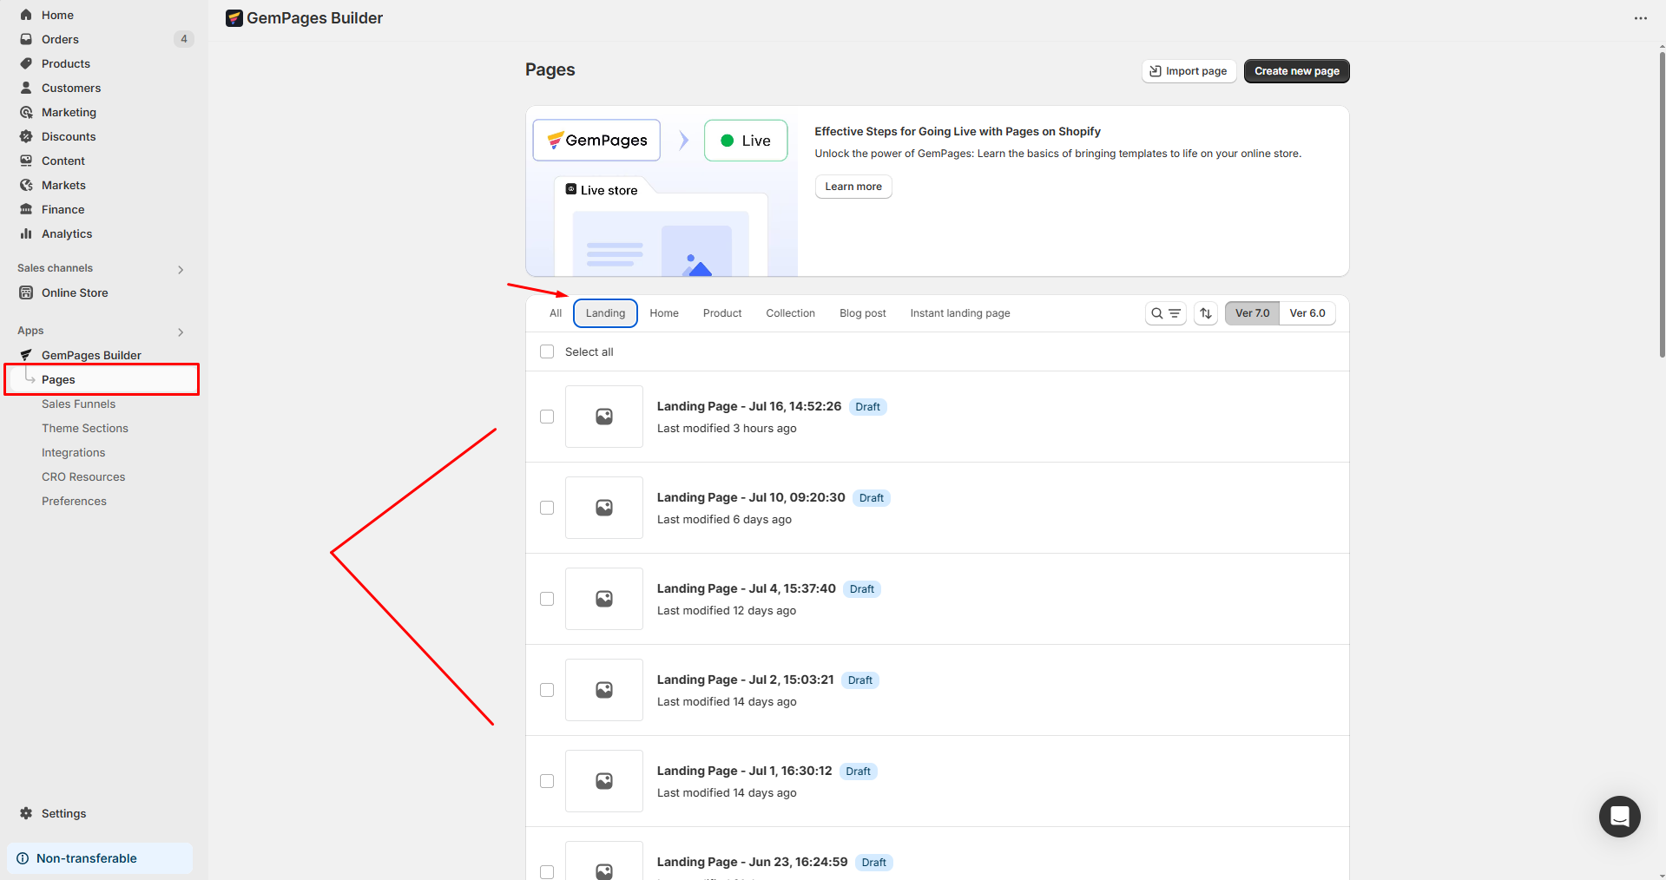Click the GemPages Builder icon under Apps
This screenshot has height=880, width=1666.
tap(26, 354)
